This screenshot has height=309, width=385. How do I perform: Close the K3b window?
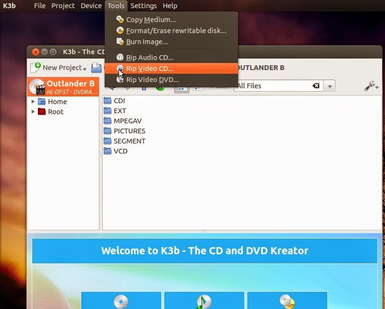[x=36, y=52]
